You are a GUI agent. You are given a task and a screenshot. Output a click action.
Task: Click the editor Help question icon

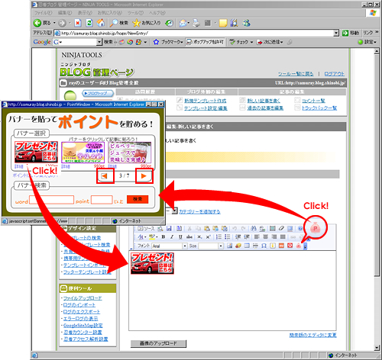tap(300, 228)
